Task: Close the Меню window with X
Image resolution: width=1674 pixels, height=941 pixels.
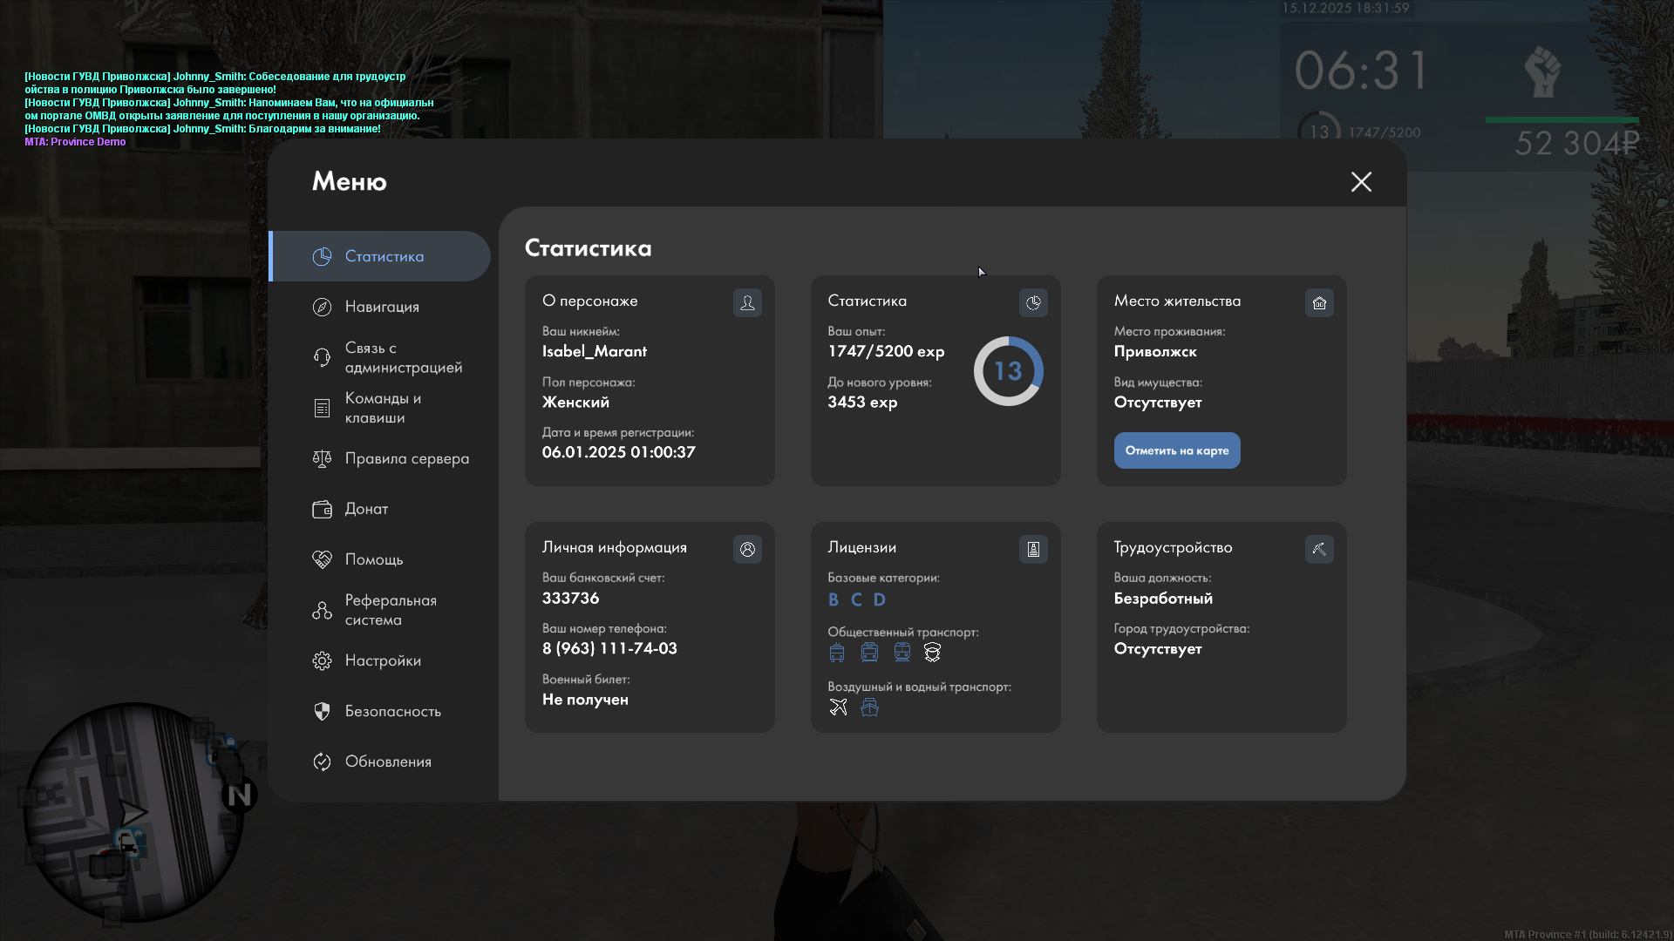Action: [1361, 181]
